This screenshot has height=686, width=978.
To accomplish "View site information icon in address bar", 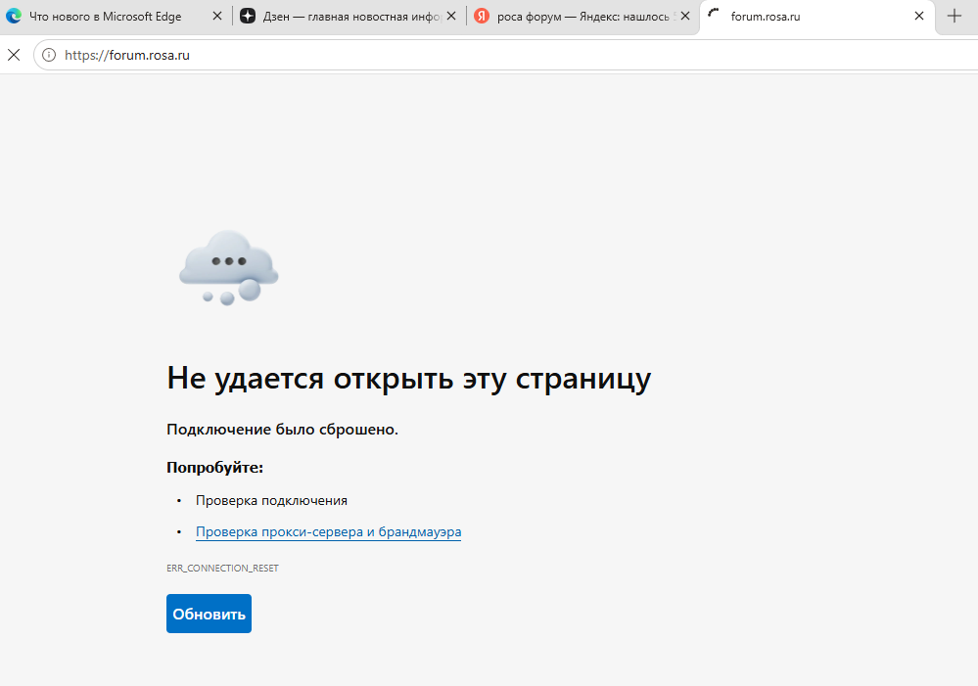I will point(49,55).
